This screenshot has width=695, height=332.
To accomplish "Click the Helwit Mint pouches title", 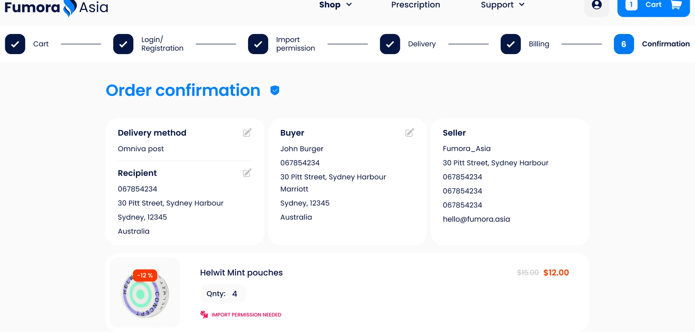I will pos(242,273).
